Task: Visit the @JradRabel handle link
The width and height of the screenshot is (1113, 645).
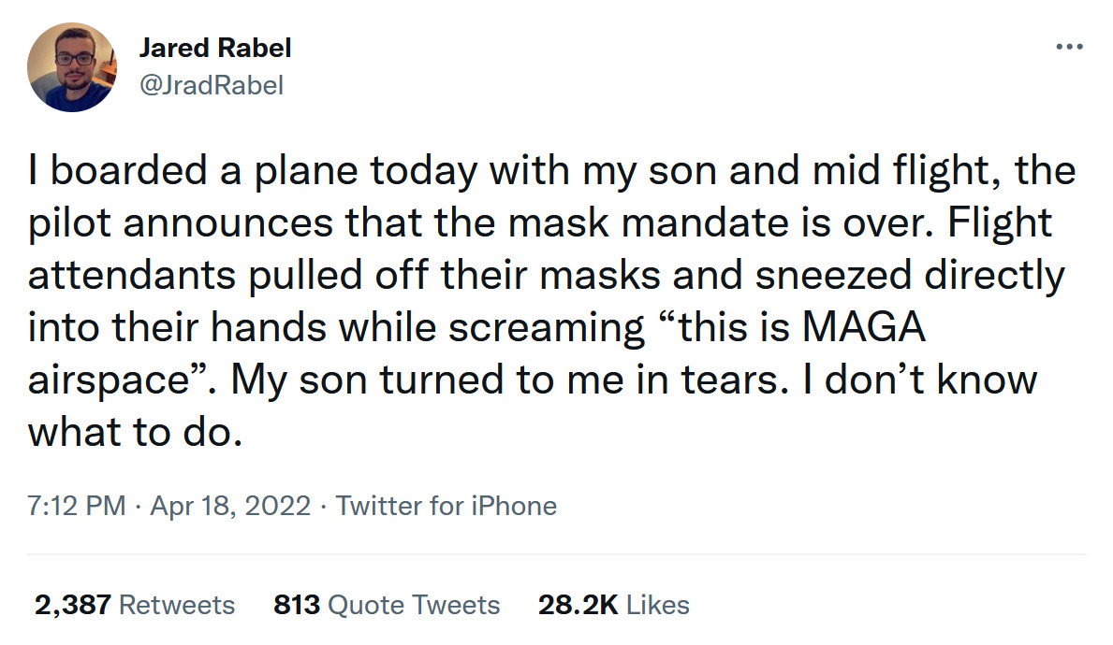Action: tap(211, 85)
